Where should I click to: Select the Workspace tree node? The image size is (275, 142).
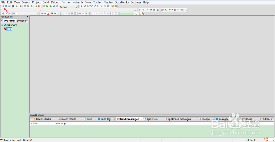coord(11,25)
